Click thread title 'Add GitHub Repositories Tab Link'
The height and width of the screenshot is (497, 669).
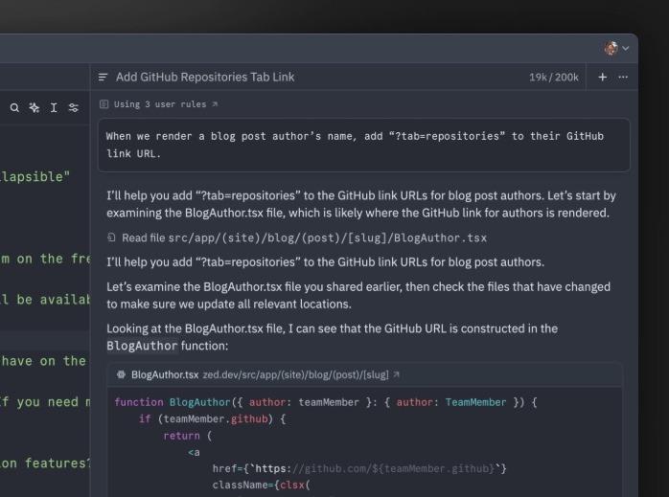tap(205, 78)
